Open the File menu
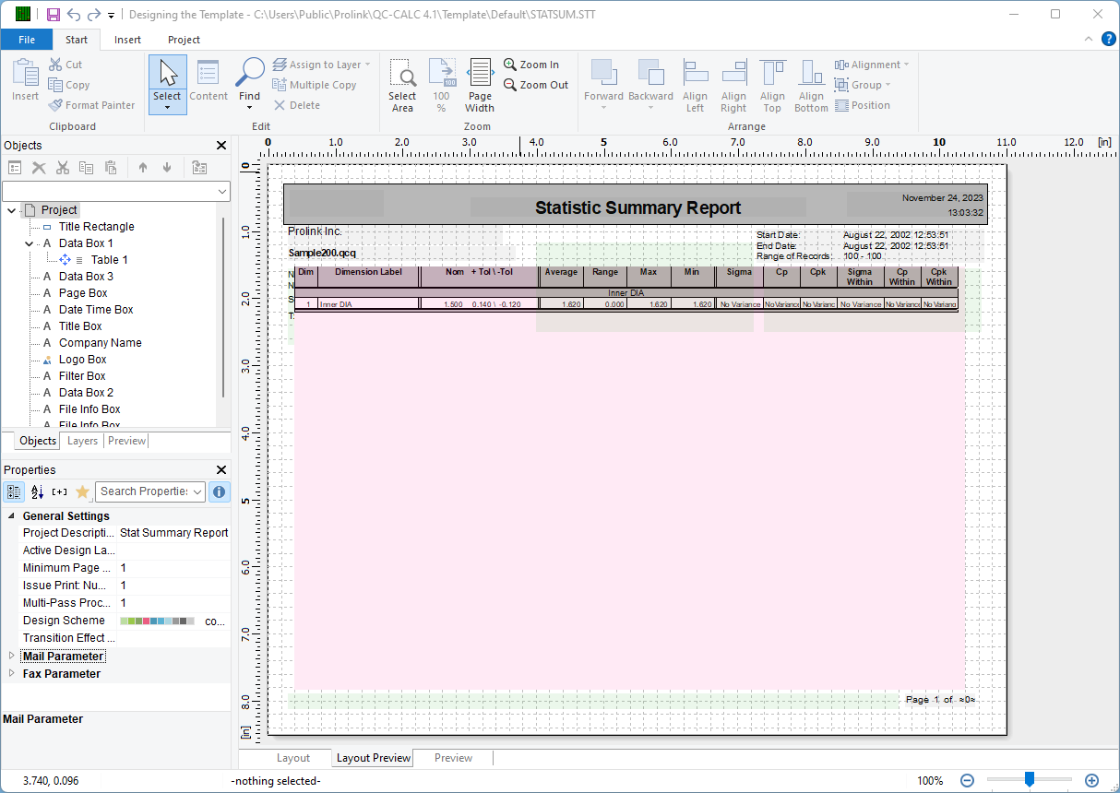The height and width of the screenshot is (793, 1120). (x=27, y=40)
